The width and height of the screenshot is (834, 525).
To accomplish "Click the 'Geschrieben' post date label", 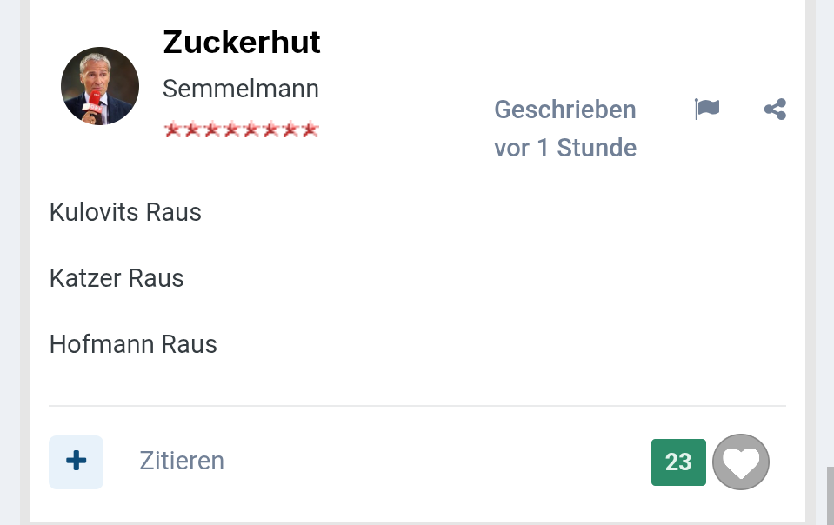I will 565,110.
